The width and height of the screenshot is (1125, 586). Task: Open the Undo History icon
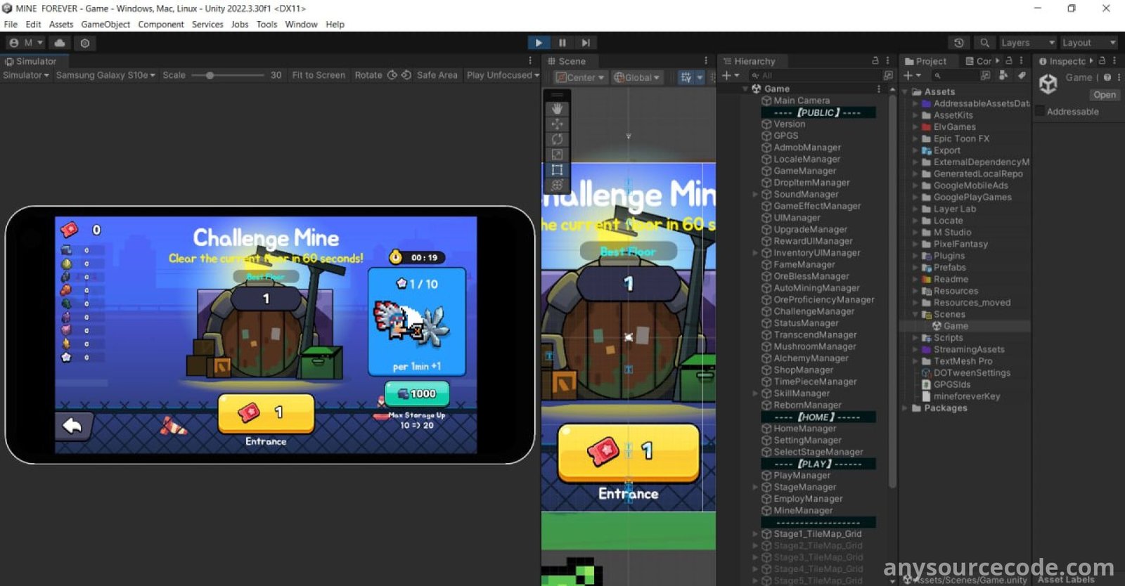coord(959,43)
